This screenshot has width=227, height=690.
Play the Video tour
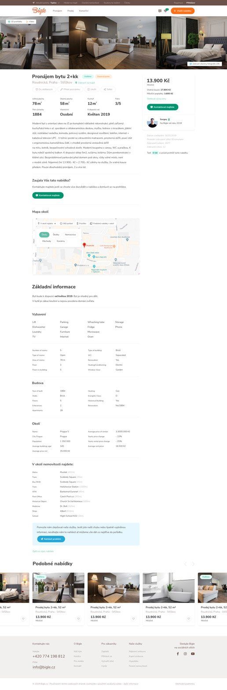click(x=31, y=21)
